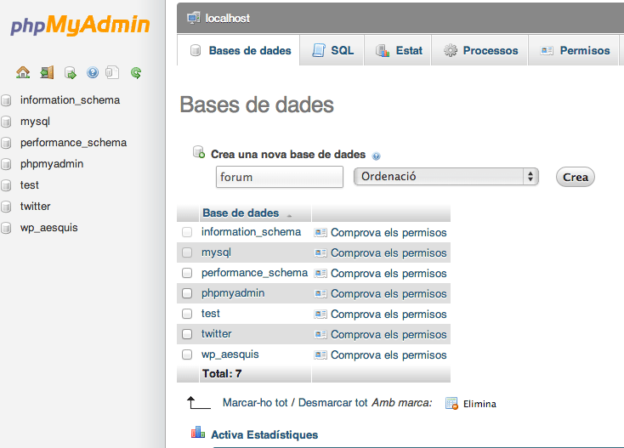Click the twitter database icon in sidebar
This screenshot has height=448, width=624.
coord(6,207)
